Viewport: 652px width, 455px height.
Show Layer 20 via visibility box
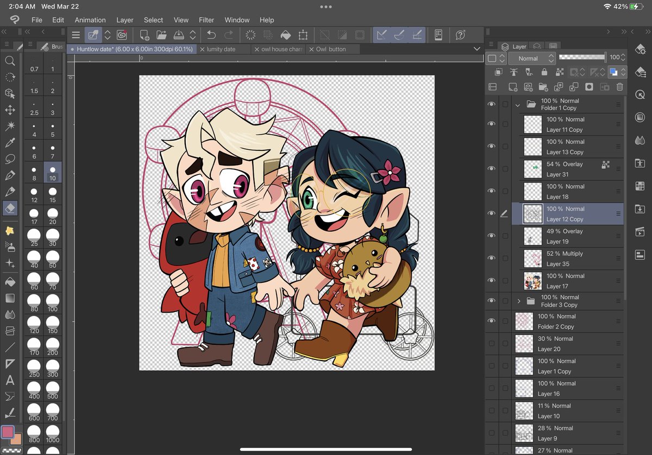click(x=492, y=343)
